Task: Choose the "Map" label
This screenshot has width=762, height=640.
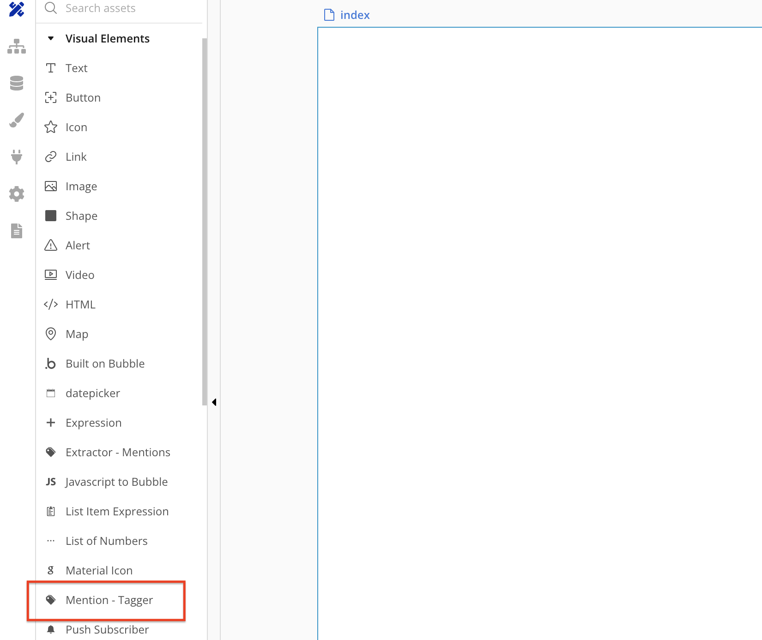Action: 77,334
